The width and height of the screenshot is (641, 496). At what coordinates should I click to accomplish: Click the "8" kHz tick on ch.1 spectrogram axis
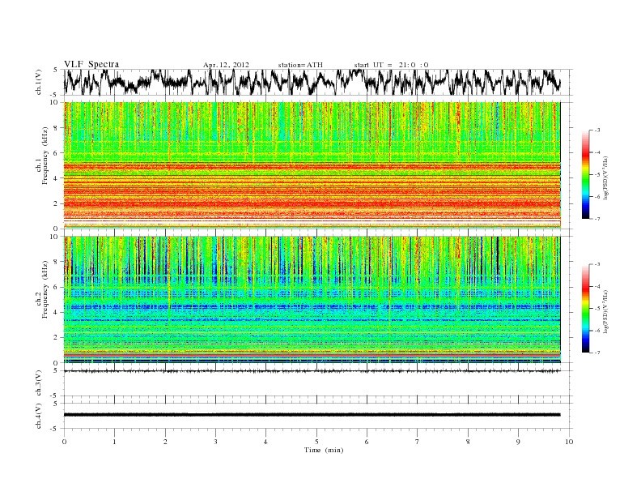coord(56,128)
